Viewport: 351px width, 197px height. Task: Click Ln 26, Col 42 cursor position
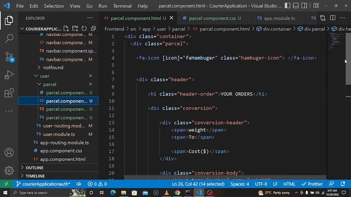tap(198, 184)
